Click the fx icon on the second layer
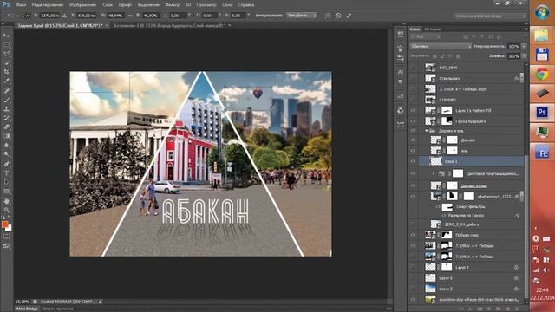The image size is (555, 312). tap(516, 79)
